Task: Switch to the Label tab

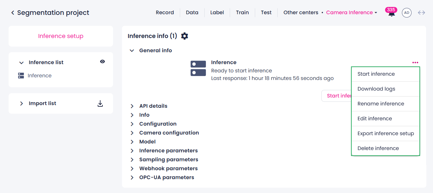Action: pos(217,13)
